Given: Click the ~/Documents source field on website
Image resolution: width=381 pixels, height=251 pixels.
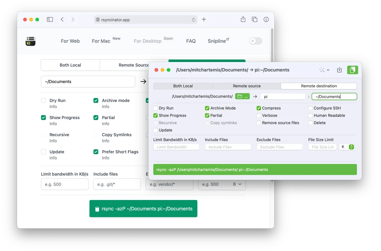Looking at the screenshot, I should (x=88, y=82).
